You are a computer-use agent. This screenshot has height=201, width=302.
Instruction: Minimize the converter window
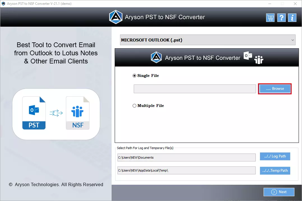pos(270,4)
